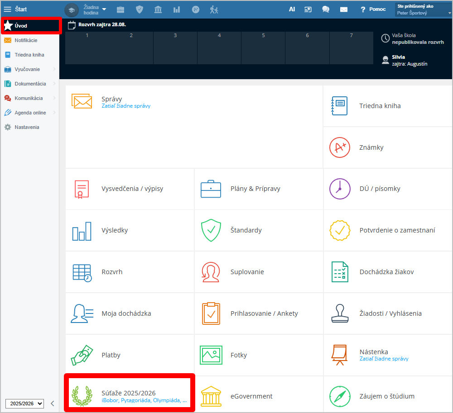Viewport: 453px width, 413px height.
Task: Click the AI button in top bar
Action: [x=292, y=9]
